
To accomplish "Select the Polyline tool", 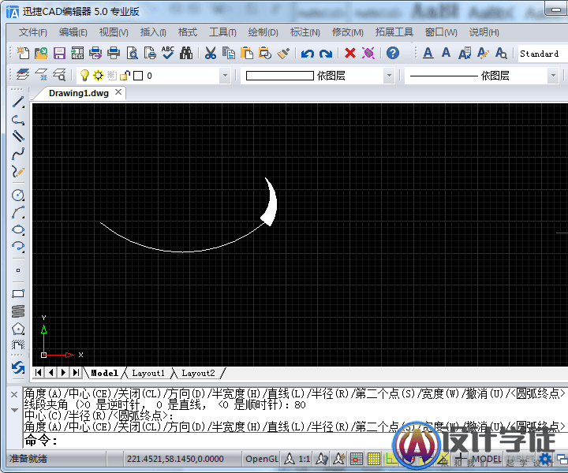I will [x=18, y=120].
